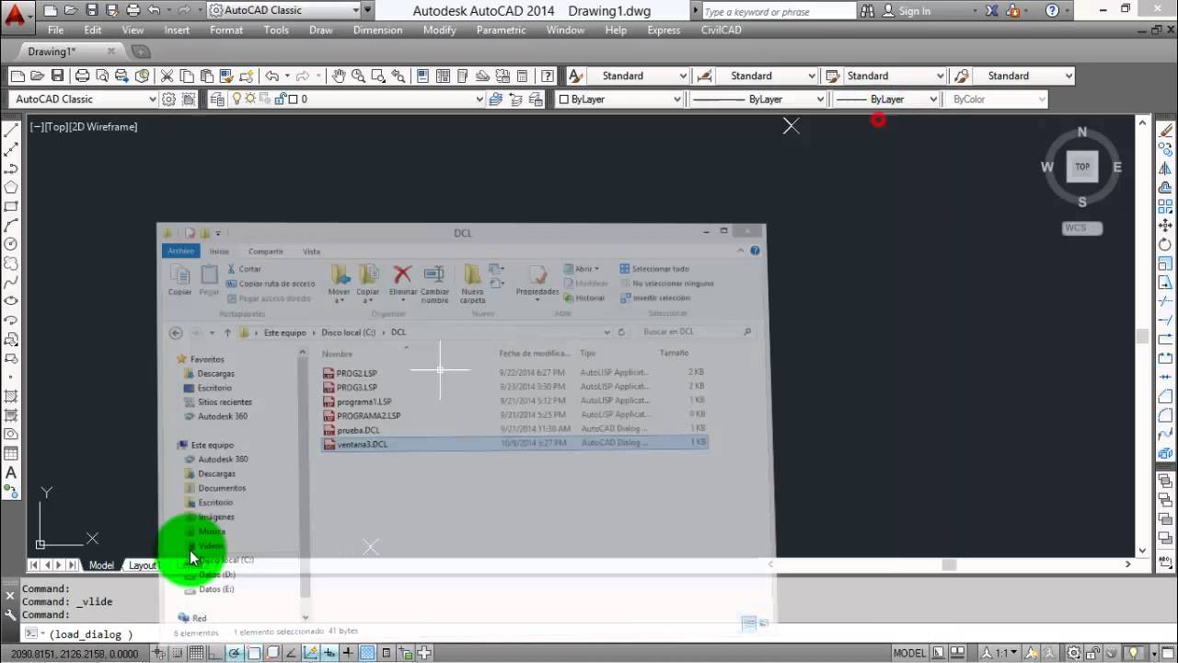Click the Cut scissors icon in the toolbar
1178x663 pixels.
tap(167, 76)
